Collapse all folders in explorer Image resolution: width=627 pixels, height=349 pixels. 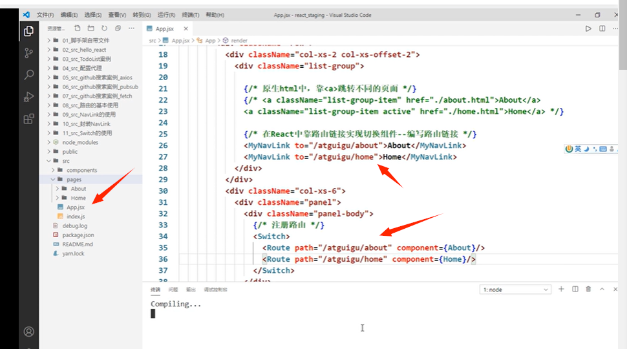118,28
